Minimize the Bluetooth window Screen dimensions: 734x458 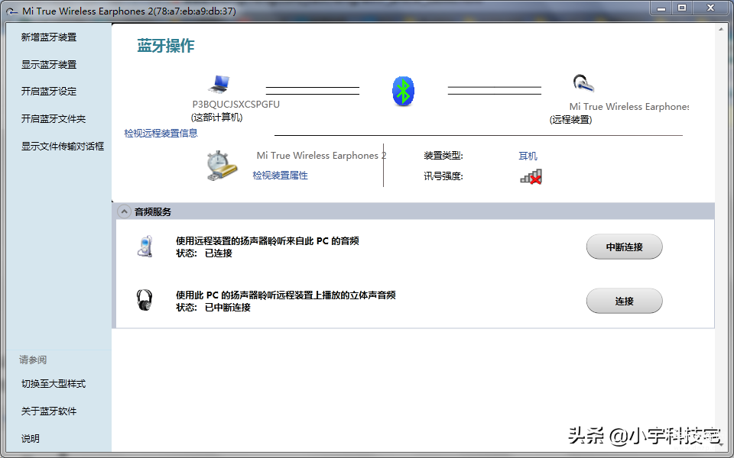tap(661, 8)
